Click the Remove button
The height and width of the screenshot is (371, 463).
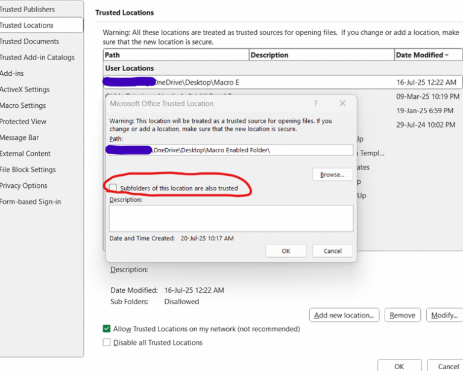click(402, 315)
